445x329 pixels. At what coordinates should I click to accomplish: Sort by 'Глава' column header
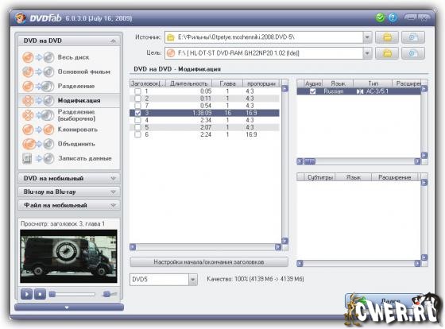pyautogui.click(x=227, y=83)
